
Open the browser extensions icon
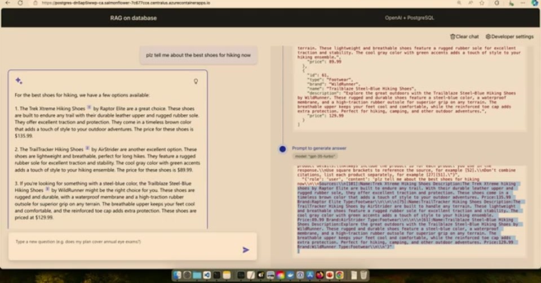coord(497,3)
